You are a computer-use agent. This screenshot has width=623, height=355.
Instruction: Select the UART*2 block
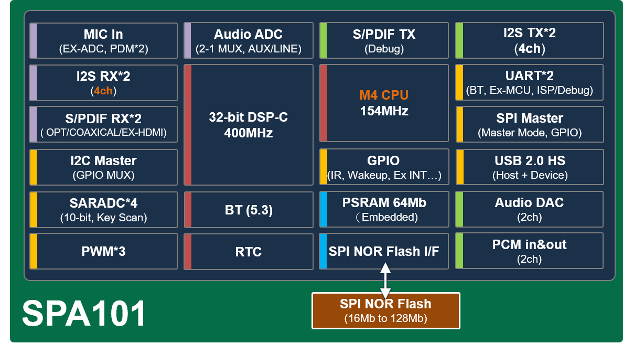point(529,83)
